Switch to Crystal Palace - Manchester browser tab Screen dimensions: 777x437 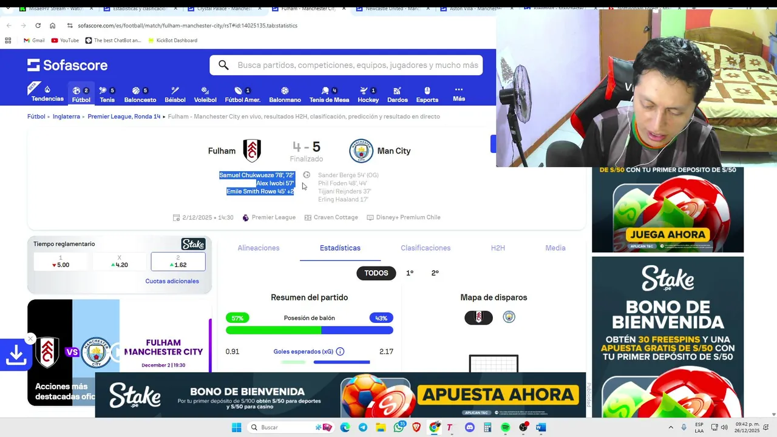point(225,9)
